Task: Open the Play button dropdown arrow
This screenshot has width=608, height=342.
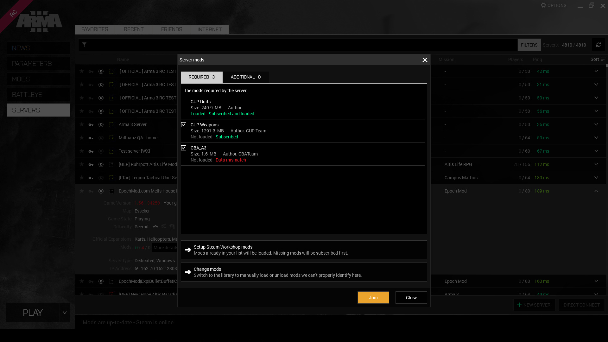Action: click(65, 313)
